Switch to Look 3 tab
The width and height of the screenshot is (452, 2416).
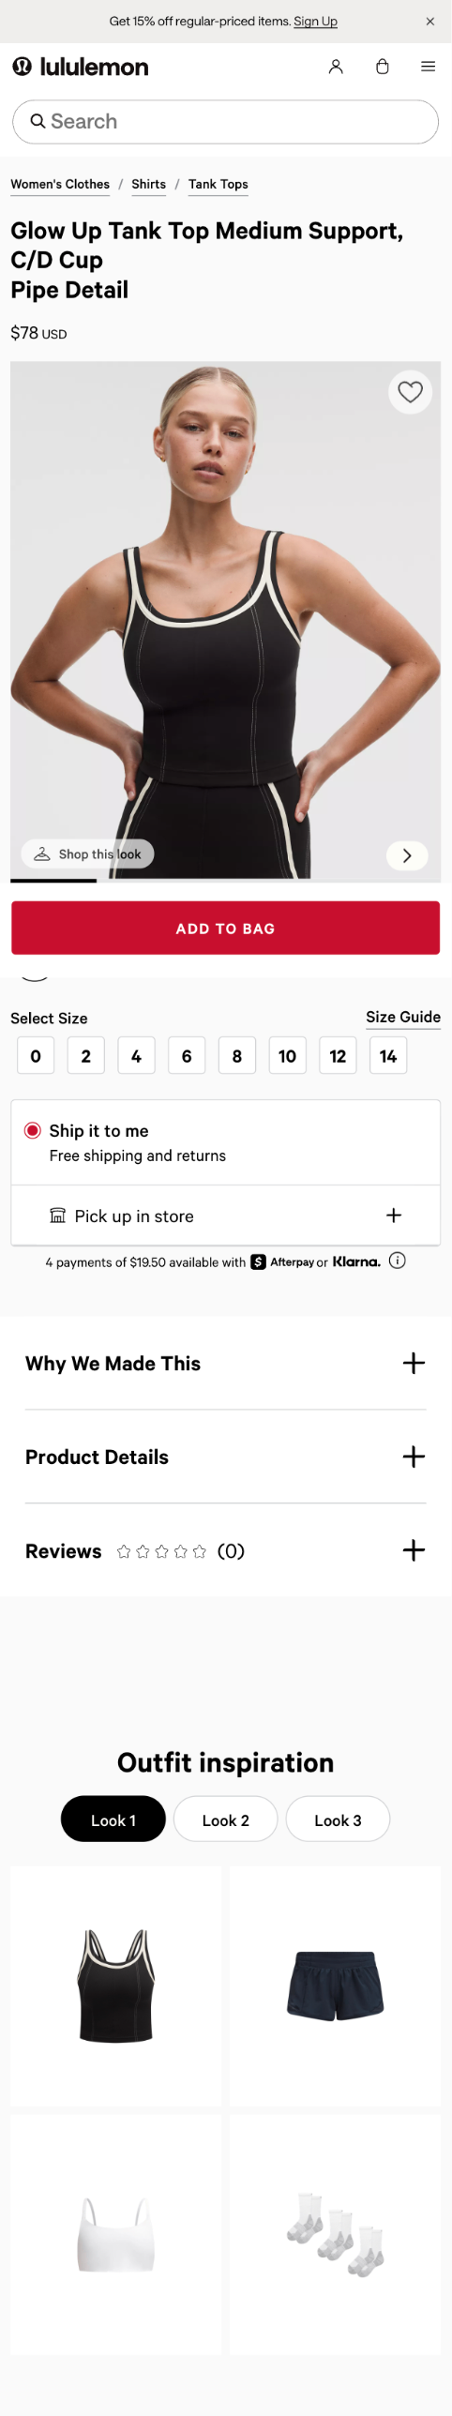[338, 1820]
